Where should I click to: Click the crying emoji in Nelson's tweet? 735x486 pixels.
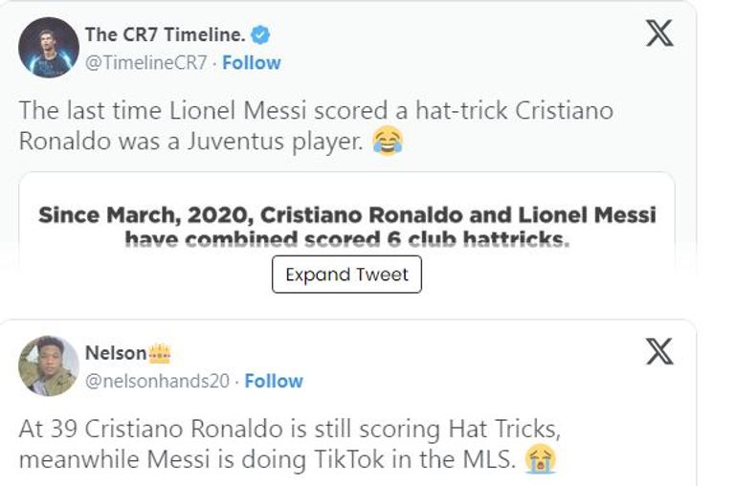(x=541, y=460)
